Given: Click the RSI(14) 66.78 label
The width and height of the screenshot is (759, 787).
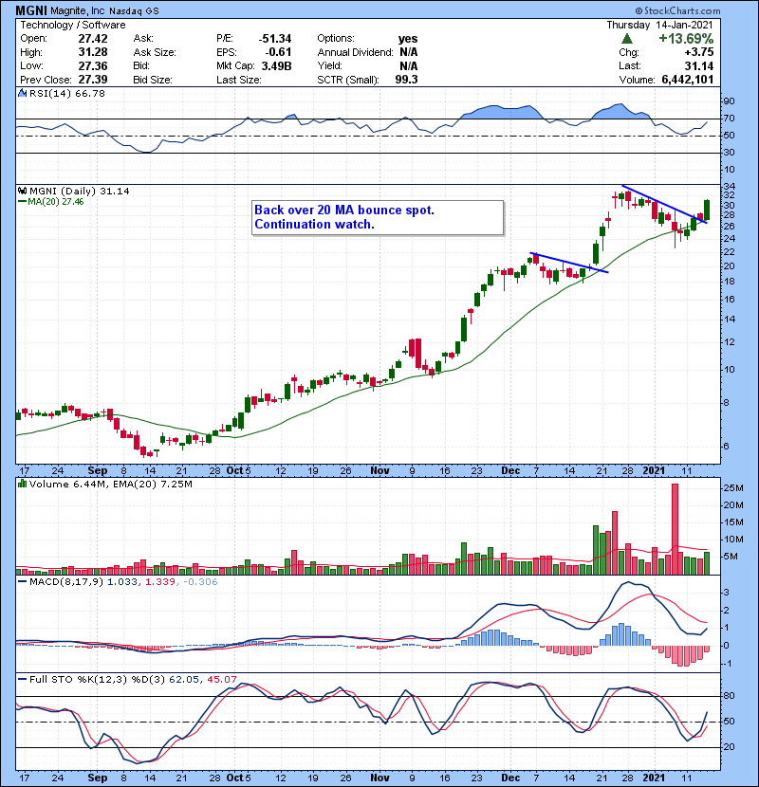Looking at the screenshot, I should click(x=66, y=93).
